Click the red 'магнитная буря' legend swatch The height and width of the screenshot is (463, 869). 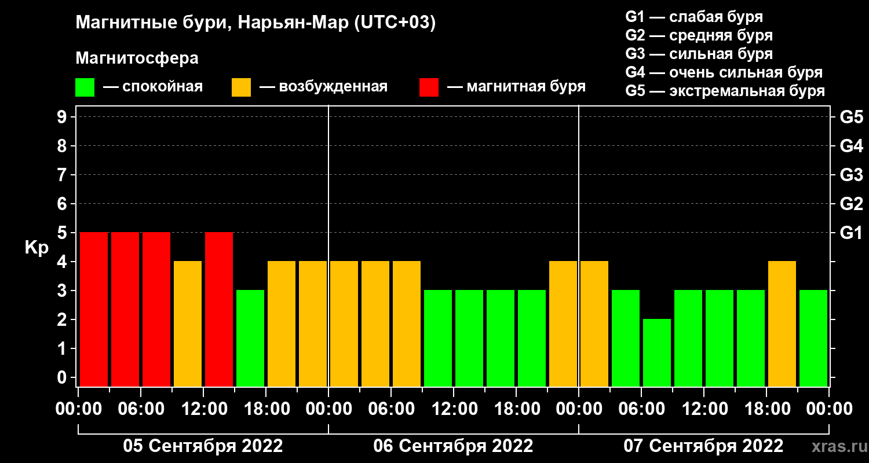[x=429, y=87]
